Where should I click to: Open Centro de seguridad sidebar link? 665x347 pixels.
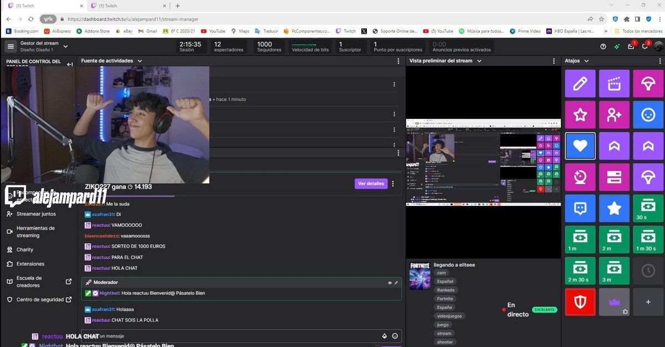(39, 300)
